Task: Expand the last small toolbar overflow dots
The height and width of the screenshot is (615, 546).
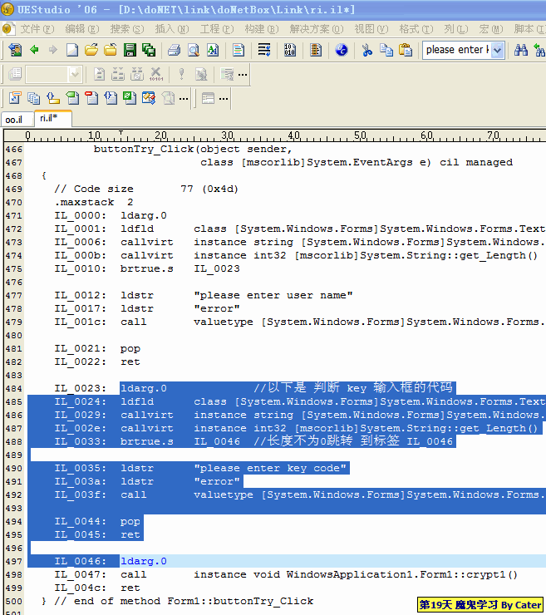Action: 224,98
